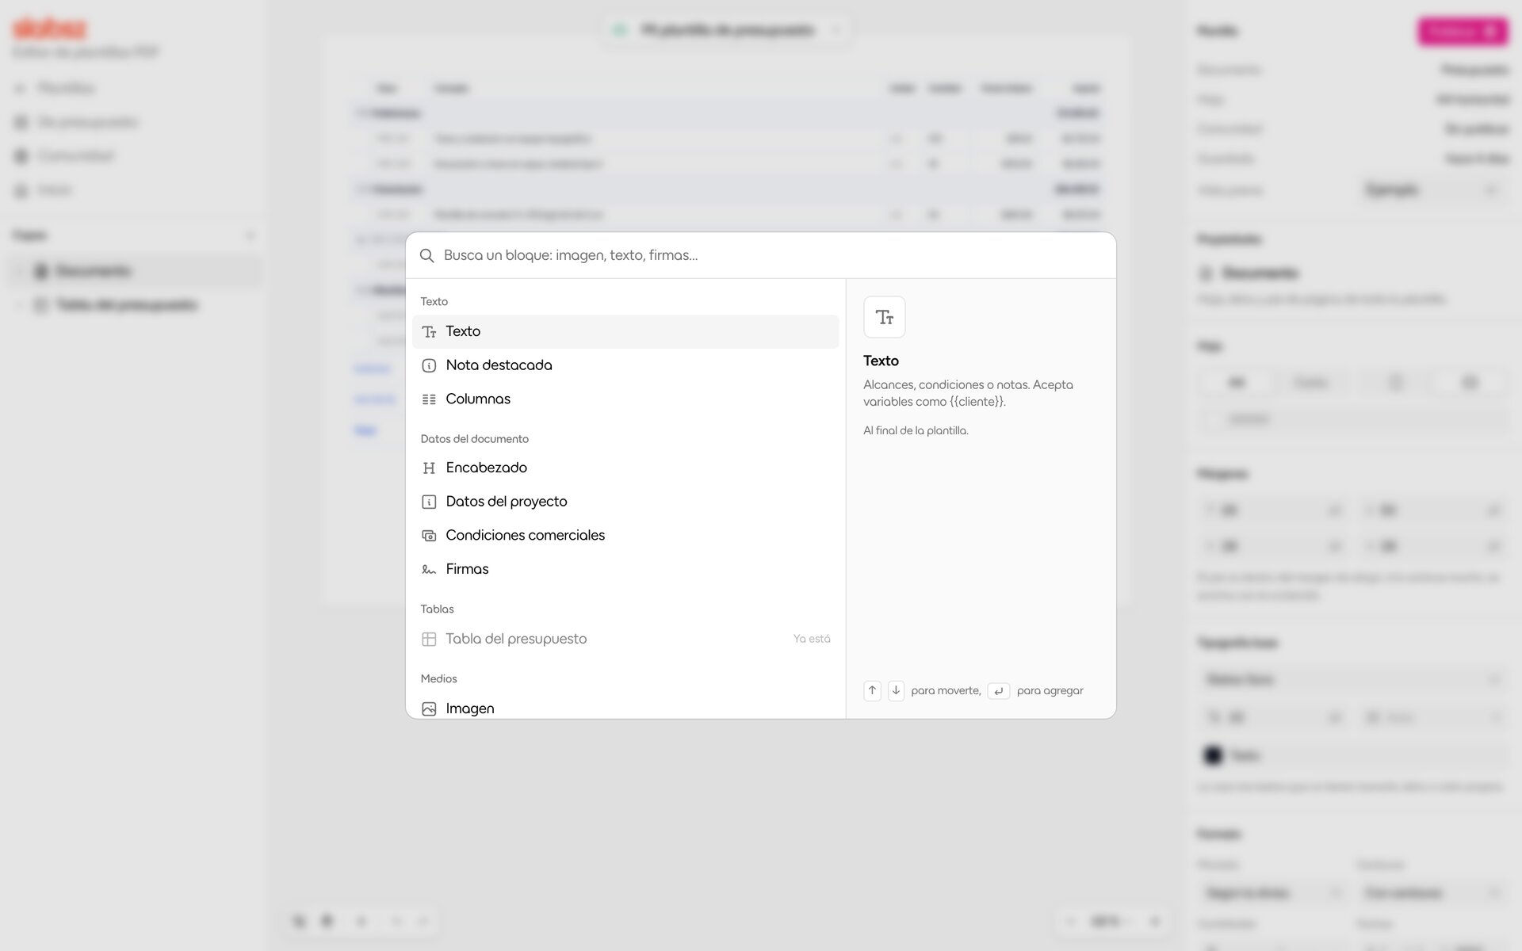
Task: Click the Enter key hint icon
Action: tap(999, 690)
